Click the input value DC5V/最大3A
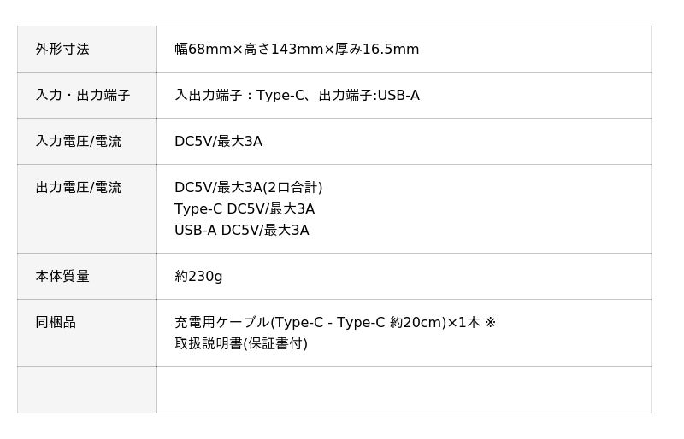 (218, 142)
